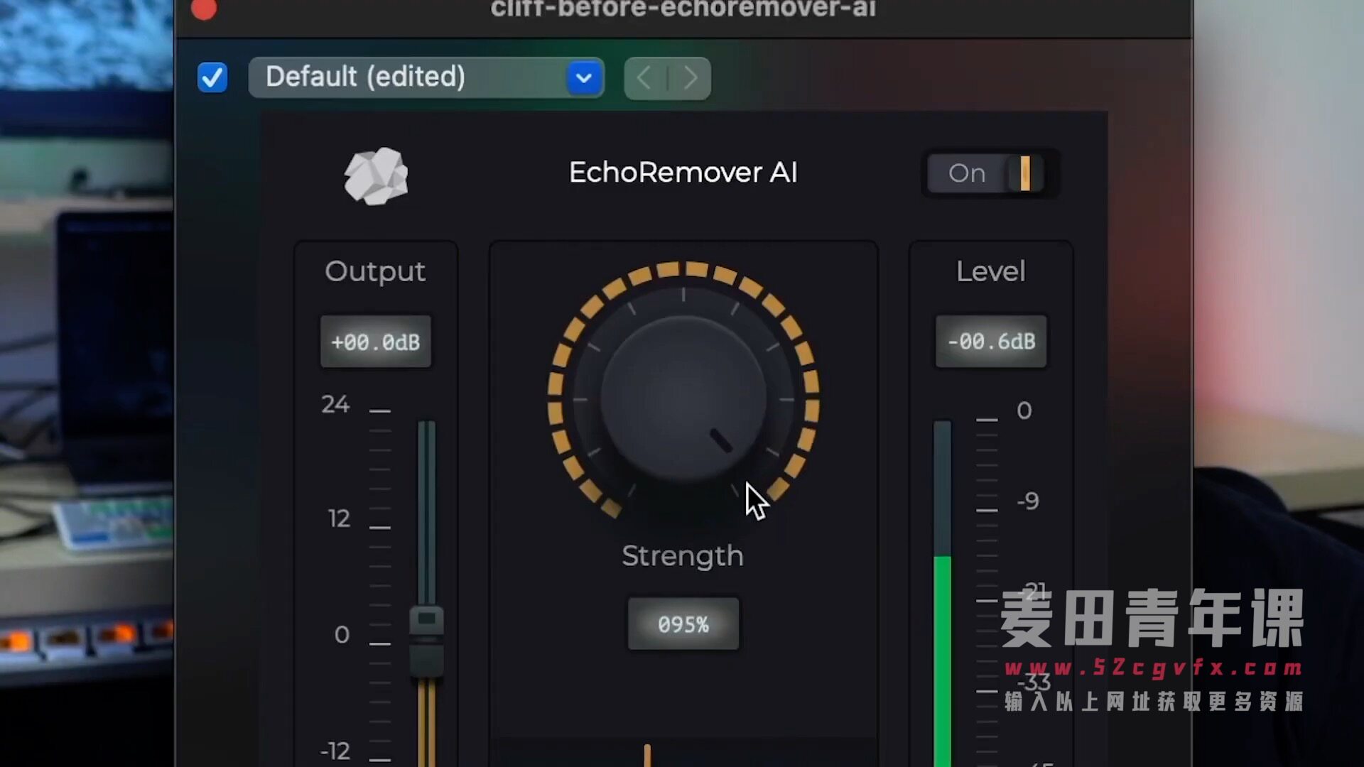The height and width of the screenshot is (767, 1364).
Task: Click the -00.6dB level readout
Action: coord(990,342)
